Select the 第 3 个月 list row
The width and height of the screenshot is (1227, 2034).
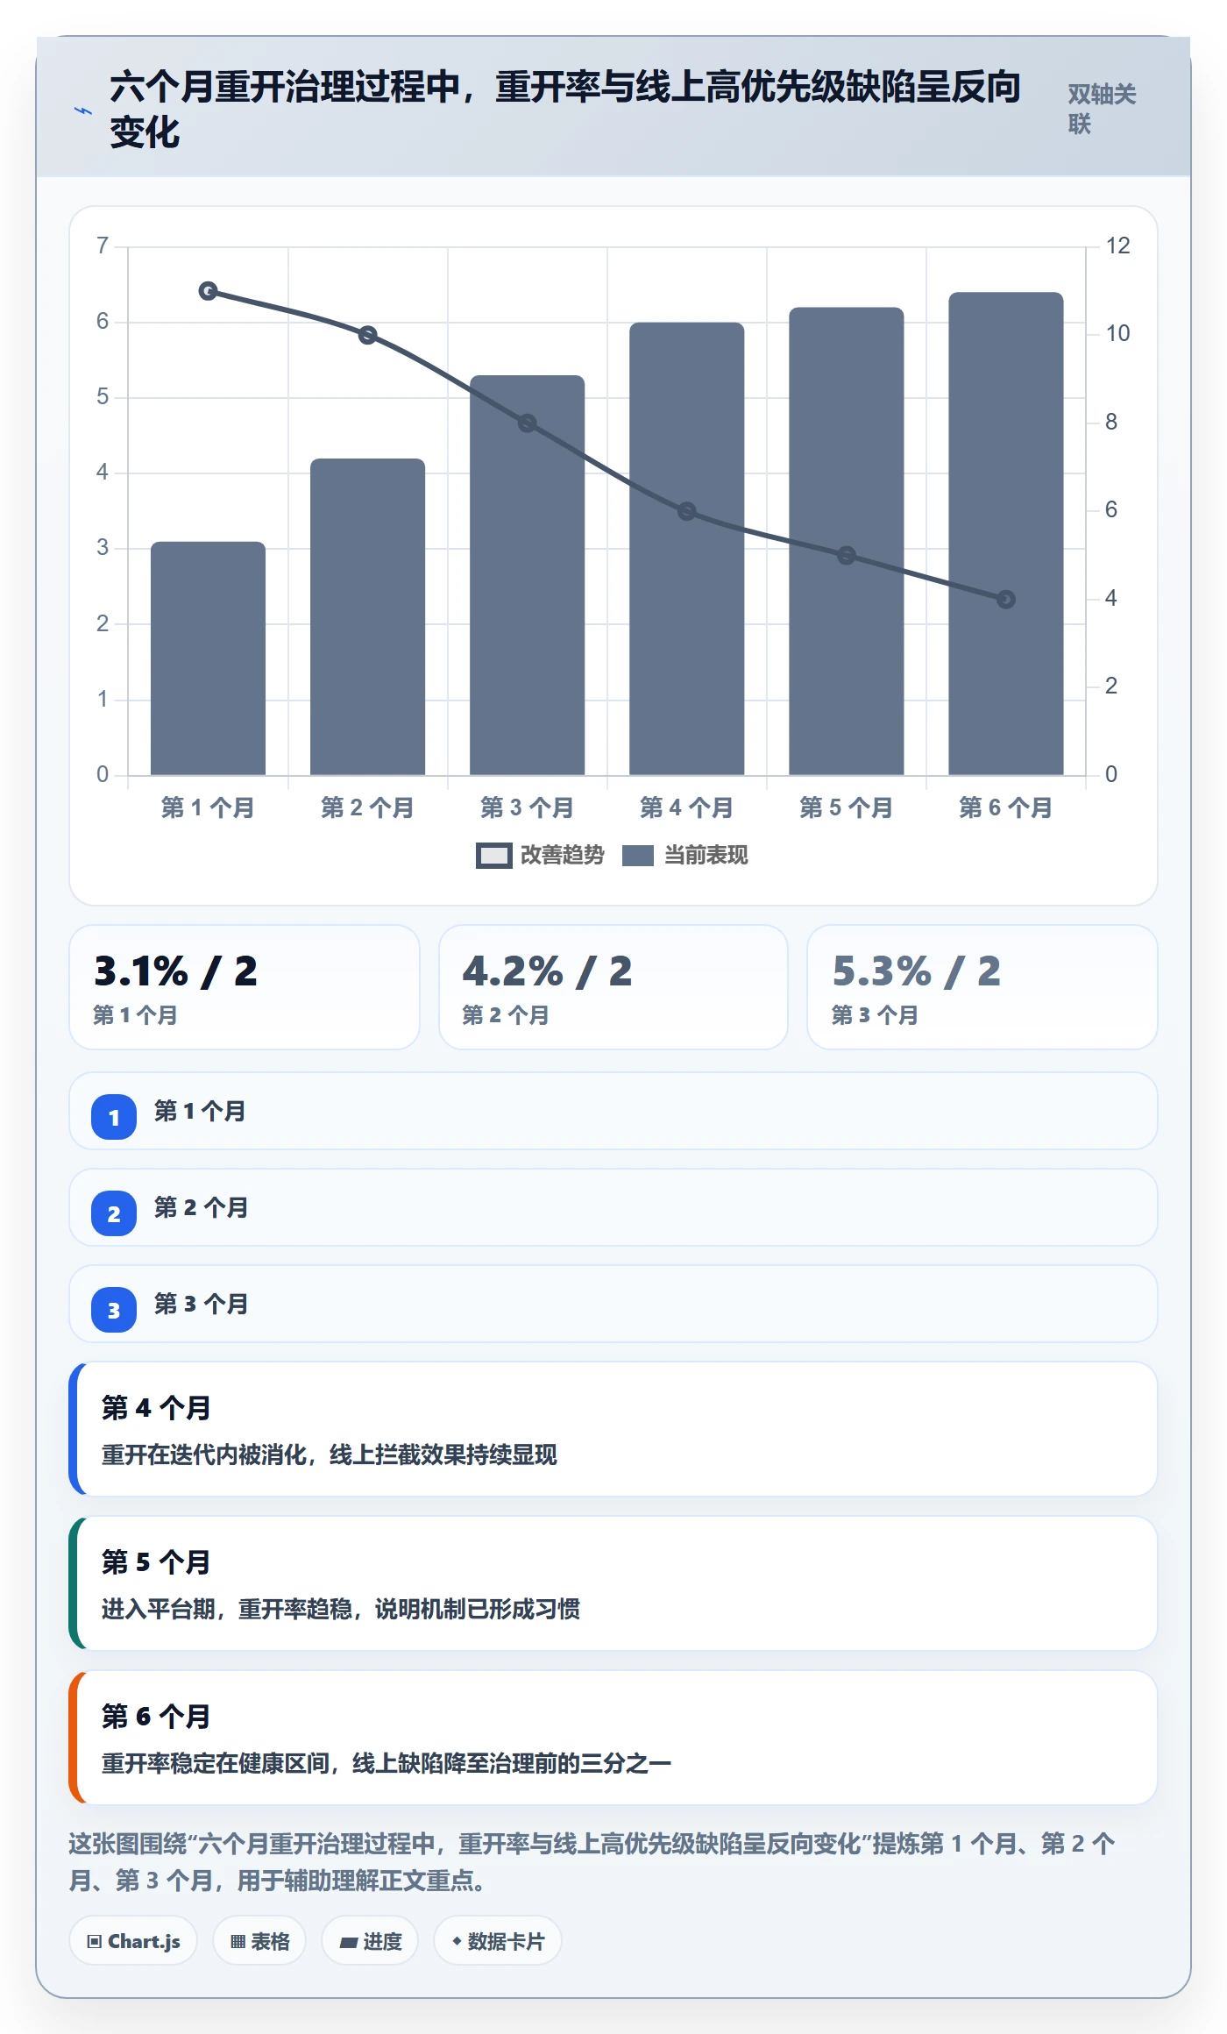613,1304
